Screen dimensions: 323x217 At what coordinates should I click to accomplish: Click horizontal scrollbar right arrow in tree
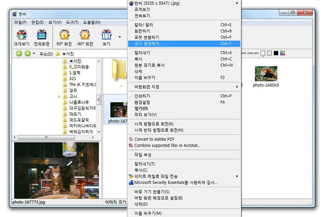93,137
